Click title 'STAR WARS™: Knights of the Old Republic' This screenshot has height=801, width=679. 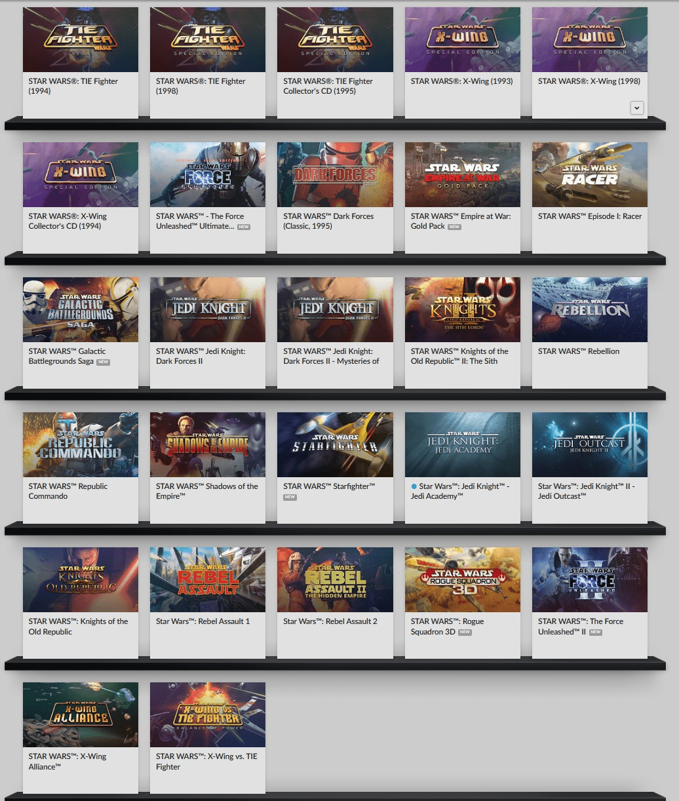click(78, 626)
